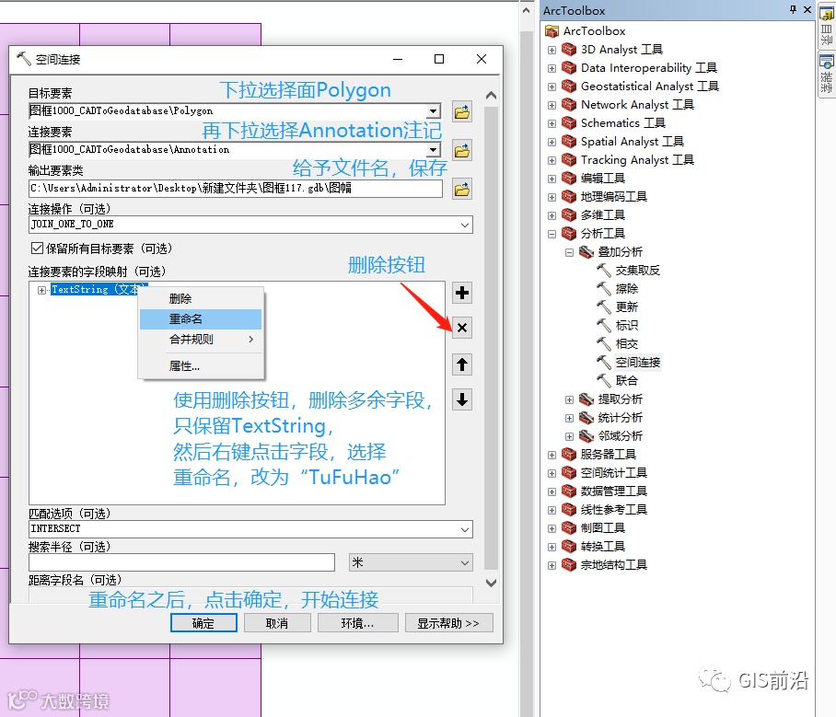Select Tracking Analyst 工具 in tree
The image size is (836, 717).
(x=637, y=160)
